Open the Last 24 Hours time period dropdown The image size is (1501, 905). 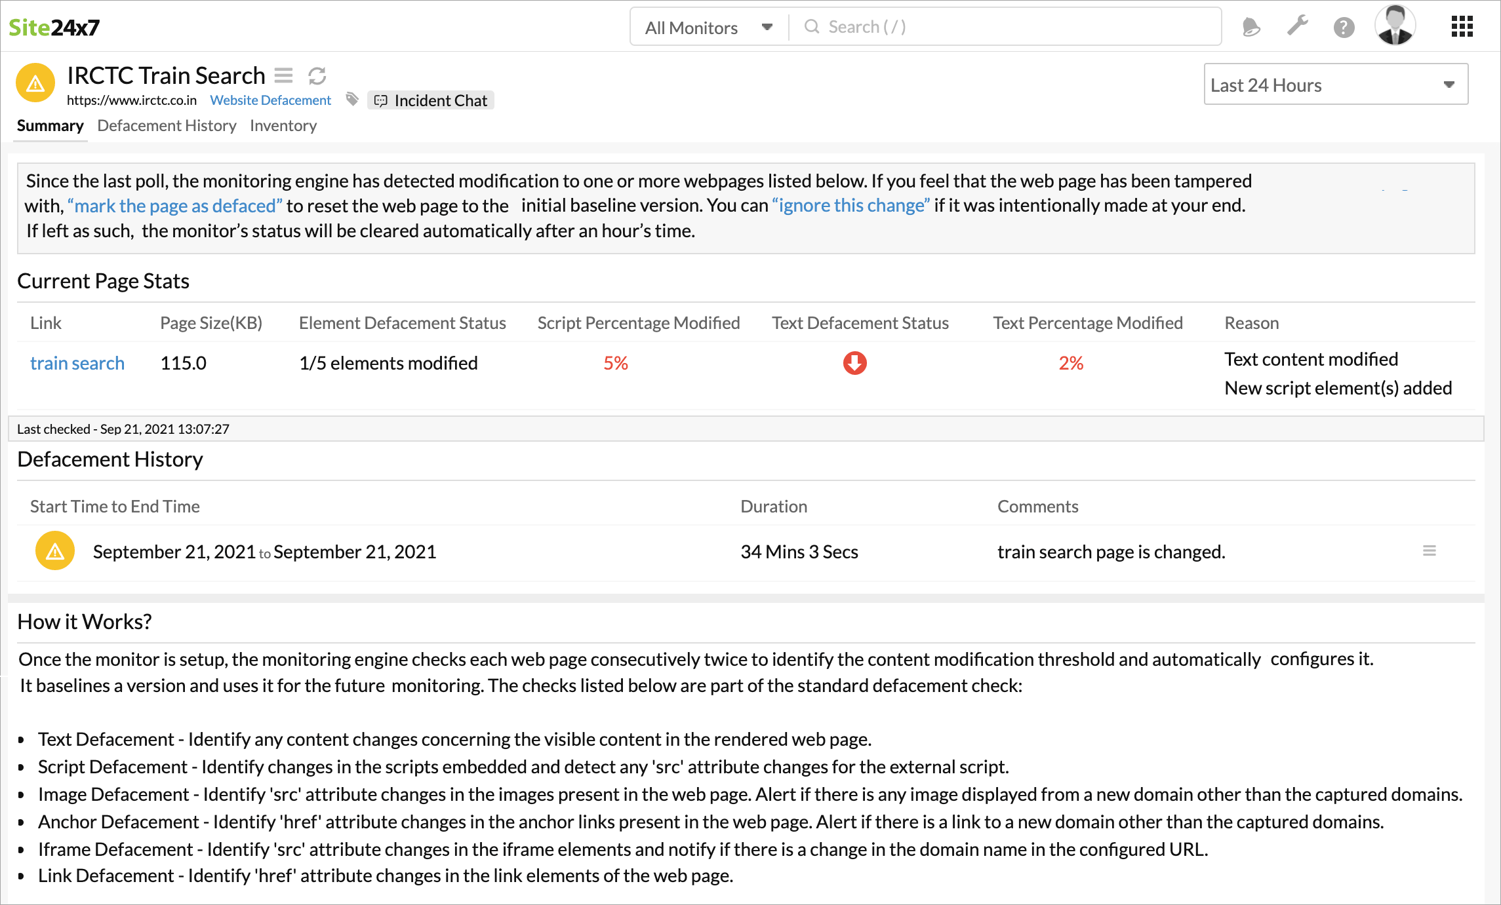1335,85
